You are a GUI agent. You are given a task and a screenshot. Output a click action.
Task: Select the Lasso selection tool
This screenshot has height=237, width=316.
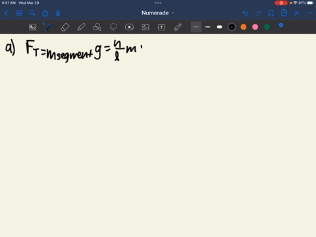[113, 27]
